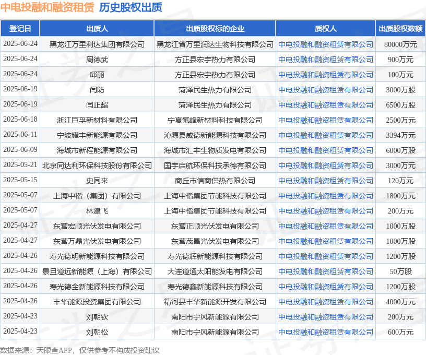Screen dimensions: 426x355
Task: Click the date 2025-05-15
Action: point(20,180)
